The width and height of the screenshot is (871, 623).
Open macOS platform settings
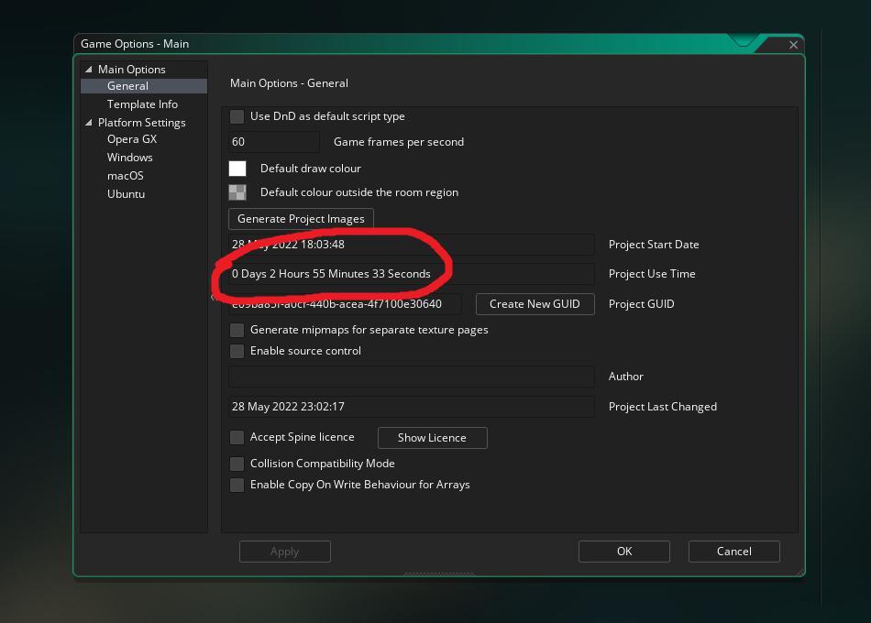125,176
